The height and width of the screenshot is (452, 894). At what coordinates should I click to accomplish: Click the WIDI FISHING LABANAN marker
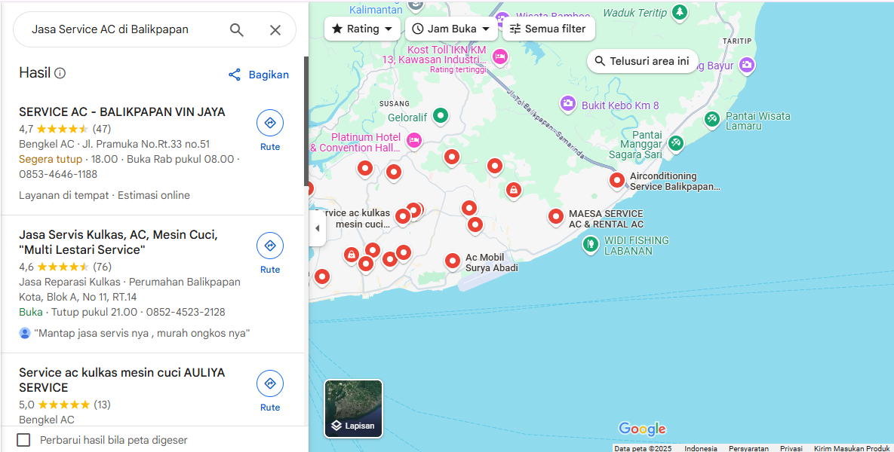(x=591, y=245)
